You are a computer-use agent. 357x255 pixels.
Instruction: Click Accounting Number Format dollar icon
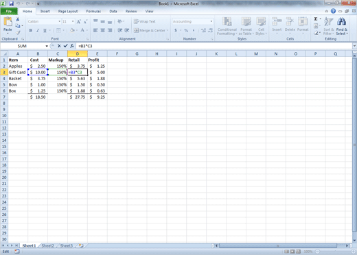click(x=176, y=30)
